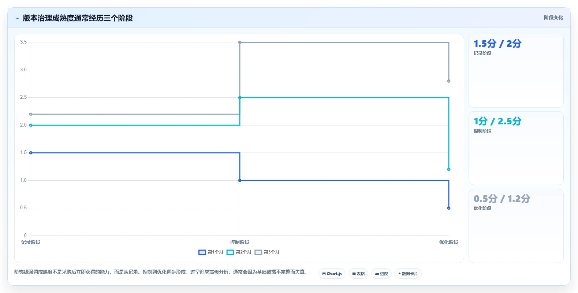
Task: Select the 表格 tag
Action: click(358, 274)
